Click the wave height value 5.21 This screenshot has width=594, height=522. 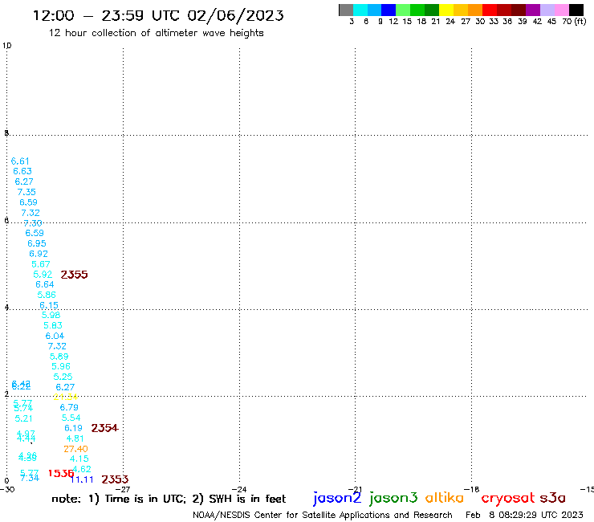23,418
